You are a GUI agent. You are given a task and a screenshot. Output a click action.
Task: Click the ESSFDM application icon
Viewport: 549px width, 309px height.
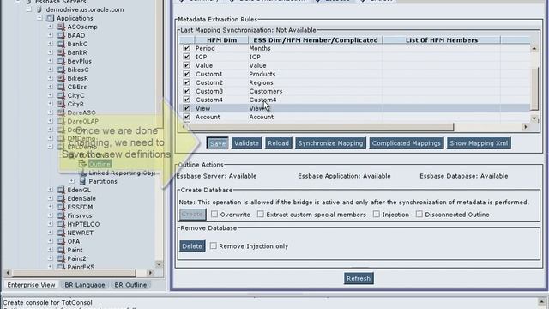coord(61,207)
